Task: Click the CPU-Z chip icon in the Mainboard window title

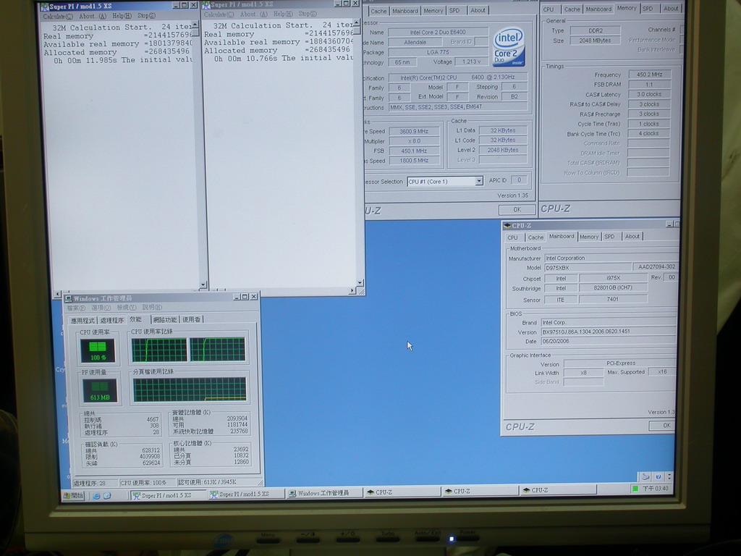Action: (507, 226)
